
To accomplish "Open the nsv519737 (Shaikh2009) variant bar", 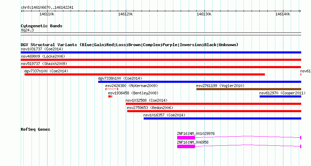I will [x=161, y=67].
